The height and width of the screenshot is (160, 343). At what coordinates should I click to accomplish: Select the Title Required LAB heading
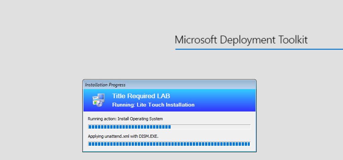[x=141, y=96]
